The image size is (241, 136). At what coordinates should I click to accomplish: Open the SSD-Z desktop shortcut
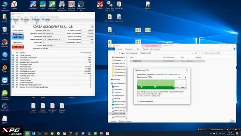click(x=43, y=5)
